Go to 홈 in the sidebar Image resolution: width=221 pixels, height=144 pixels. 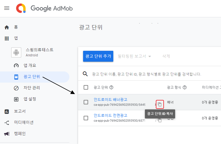16,27
